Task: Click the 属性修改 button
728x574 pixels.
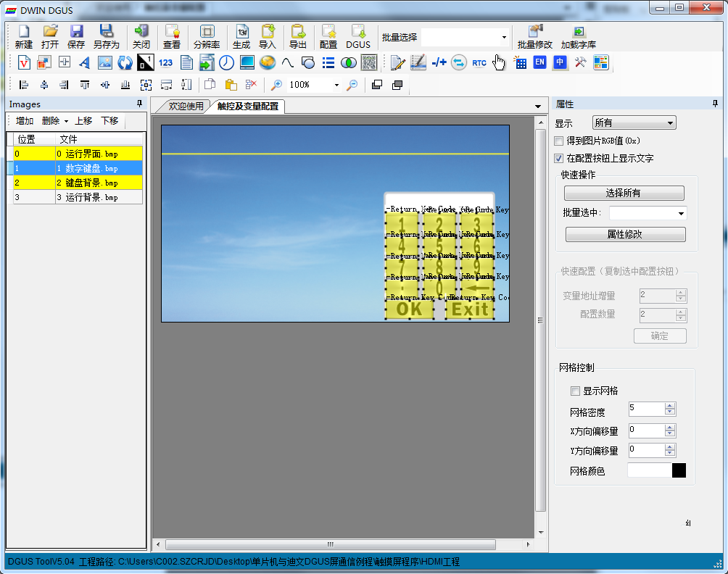Action: coord(625,234)
